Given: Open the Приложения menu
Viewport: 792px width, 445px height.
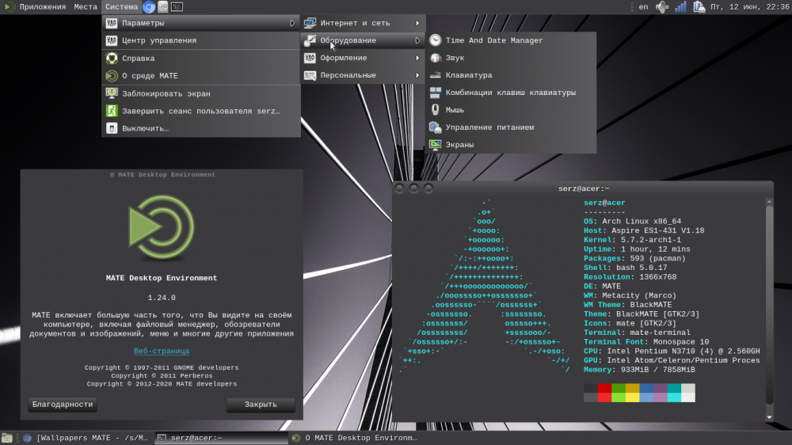Looking at the screenshot, I should 36,7.
